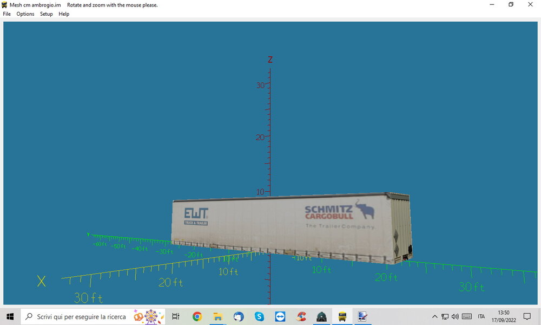Open the monitor-with-pen taskbar app

[362, 316]
